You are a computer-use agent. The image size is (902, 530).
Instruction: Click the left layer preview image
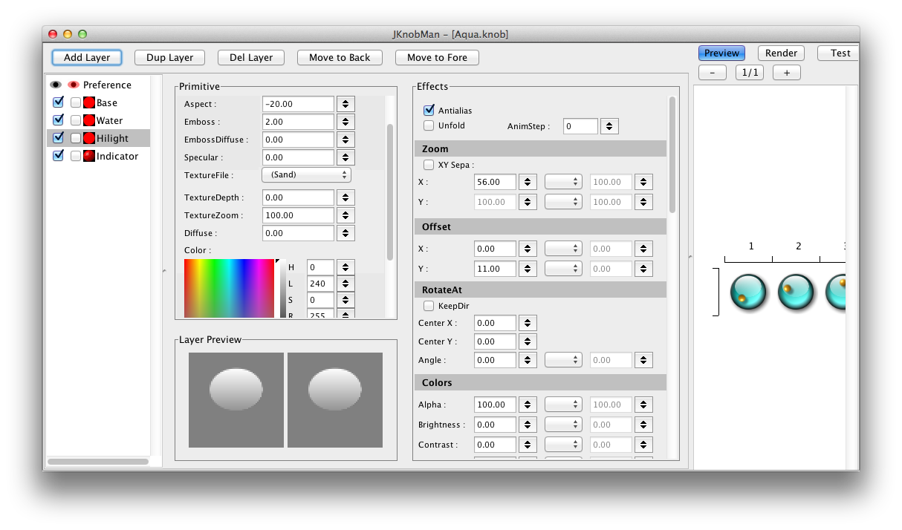pos(236,400)
